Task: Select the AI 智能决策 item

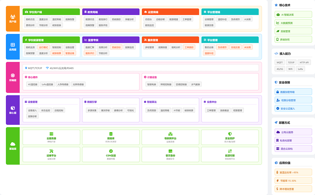Action: click(293, 14)
